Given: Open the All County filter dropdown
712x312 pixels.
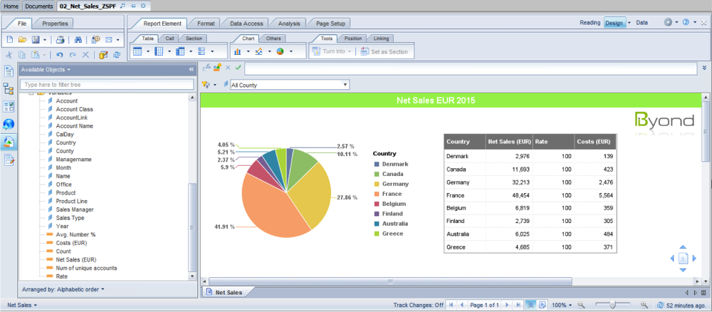Looking at the screenshot, I should [346, 85].
